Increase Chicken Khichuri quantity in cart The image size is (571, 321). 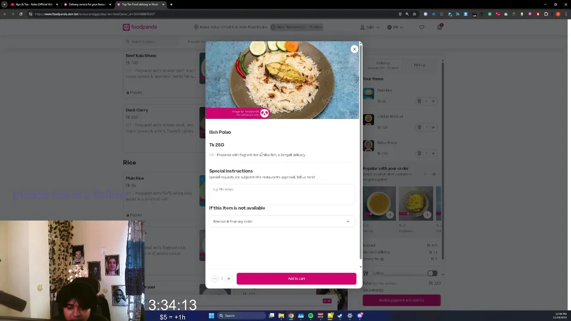[433, 128]
